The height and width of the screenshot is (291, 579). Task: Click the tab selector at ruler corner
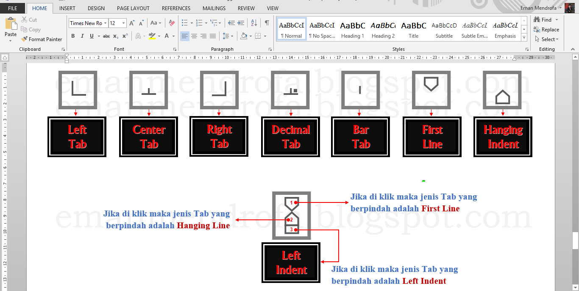[4, 57]
